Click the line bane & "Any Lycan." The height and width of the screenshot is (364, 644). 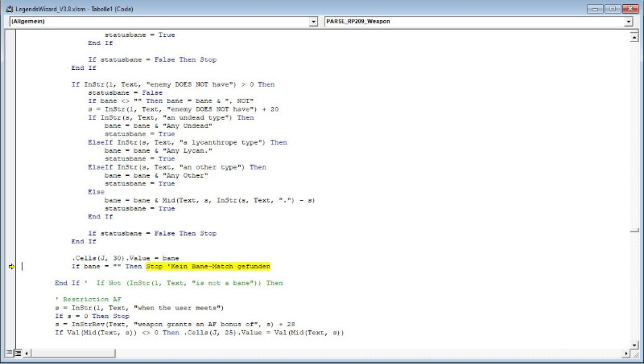159,150
